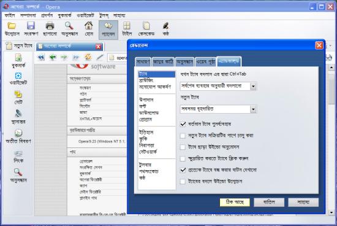Screen dimensions: 337x226
Task: Open the Ctrl+Tab cycling behaviour dropdown
Action: tap(218, 86)
